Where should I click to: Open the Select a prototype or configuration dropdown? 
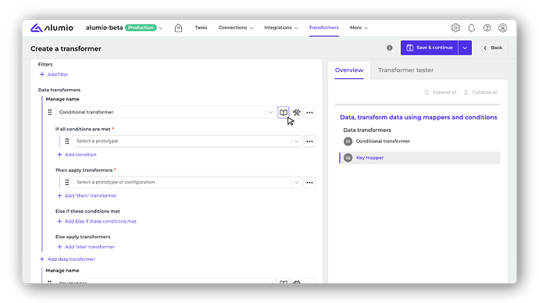(x=296, y=183)
